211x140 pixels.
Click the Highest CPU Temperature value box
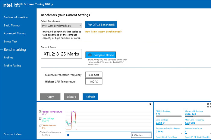94,82
